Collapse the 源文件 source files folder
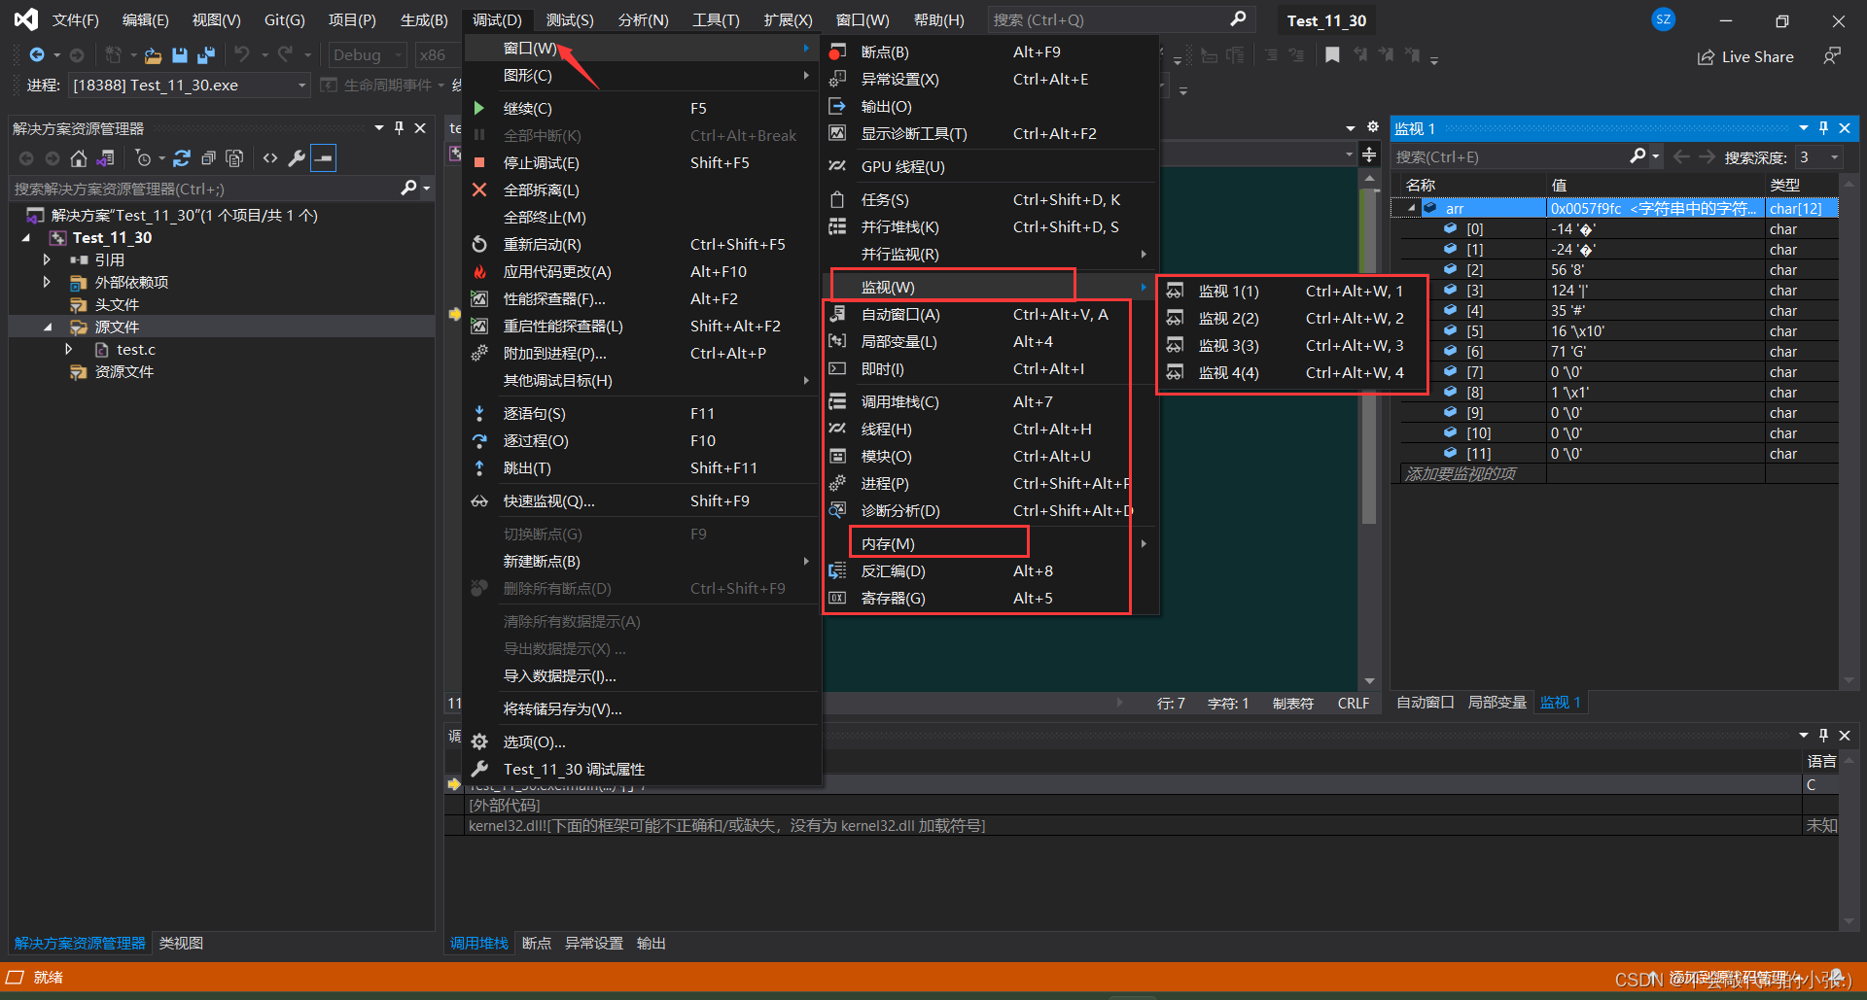Screen dimensions: 1867x1000 point(48,328)
